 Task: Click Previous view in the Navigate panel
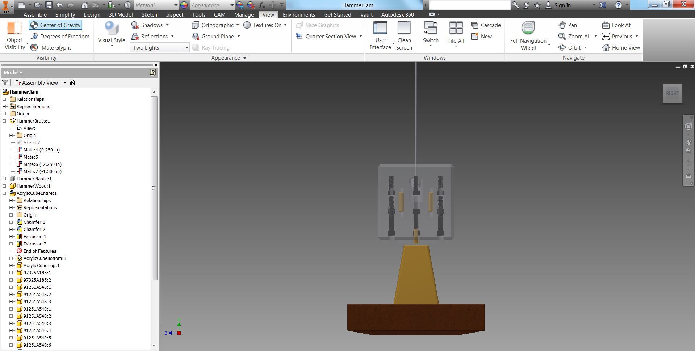tap(617, 36)
